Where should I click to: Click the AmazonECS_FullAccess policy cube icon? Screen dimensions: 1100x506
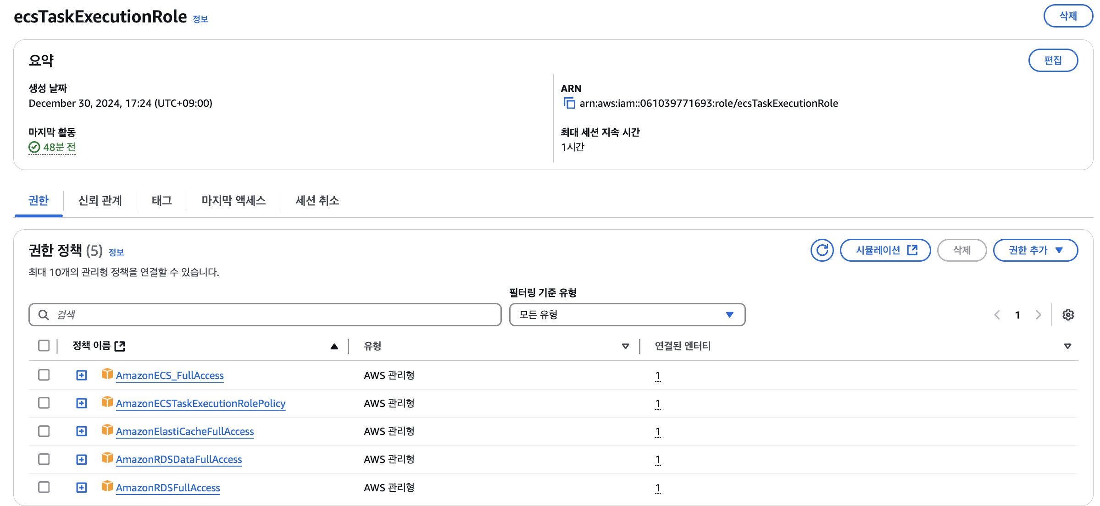click(x=107, y=374)
